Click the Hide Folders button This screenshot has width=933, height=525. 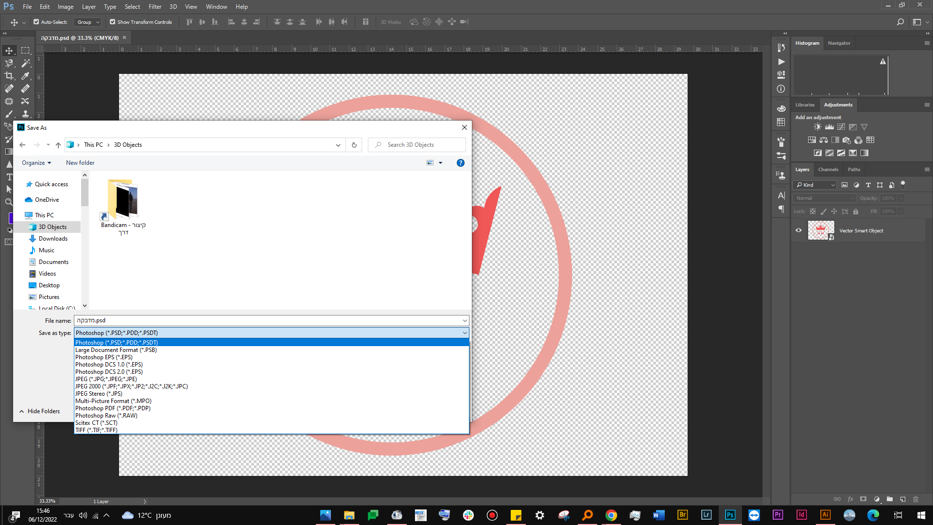[39, 411]
